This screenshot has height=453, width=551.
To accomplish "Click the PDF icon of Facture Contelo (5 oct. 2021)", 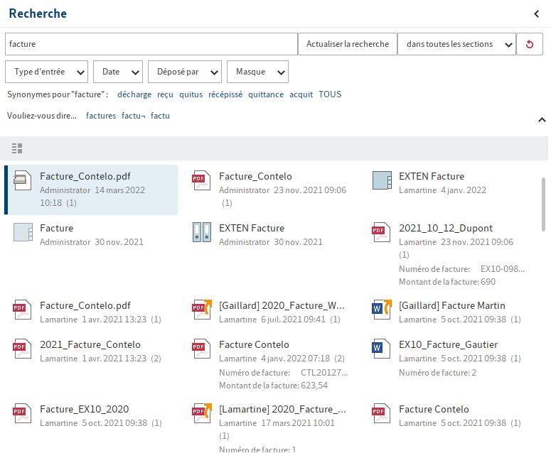I will 381,413.
